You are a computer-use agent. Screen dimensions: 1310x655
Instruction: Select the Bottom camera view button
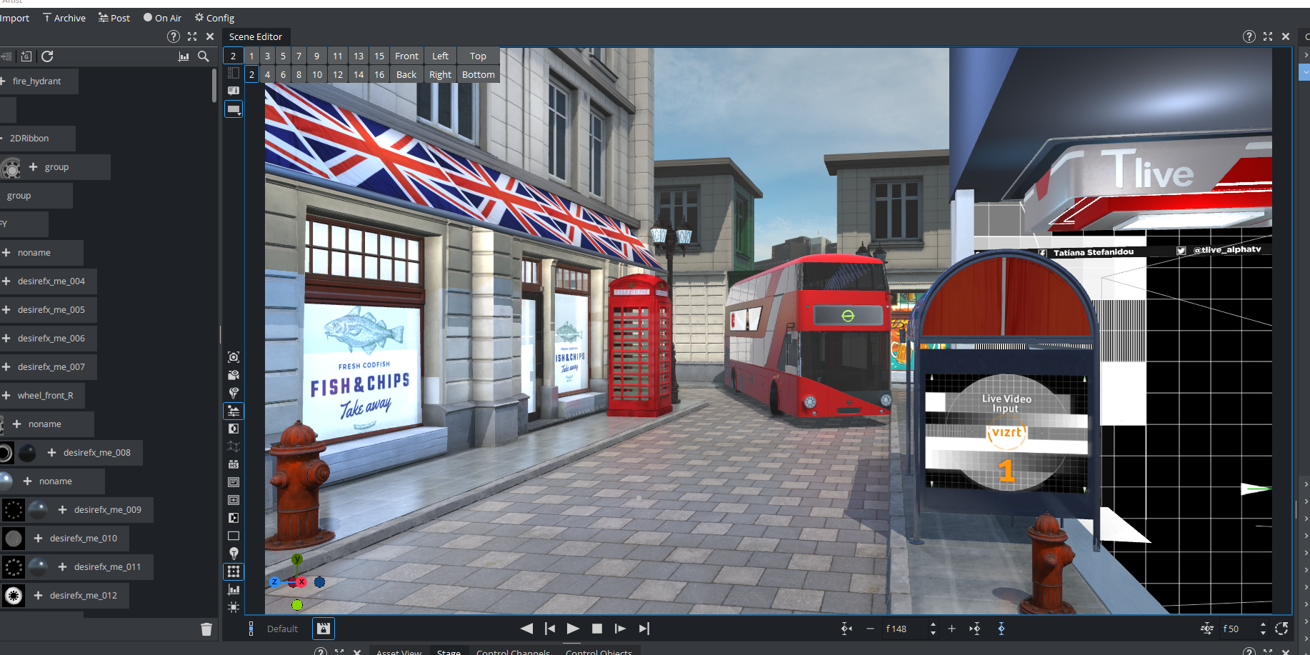click(x=478, y=75)
